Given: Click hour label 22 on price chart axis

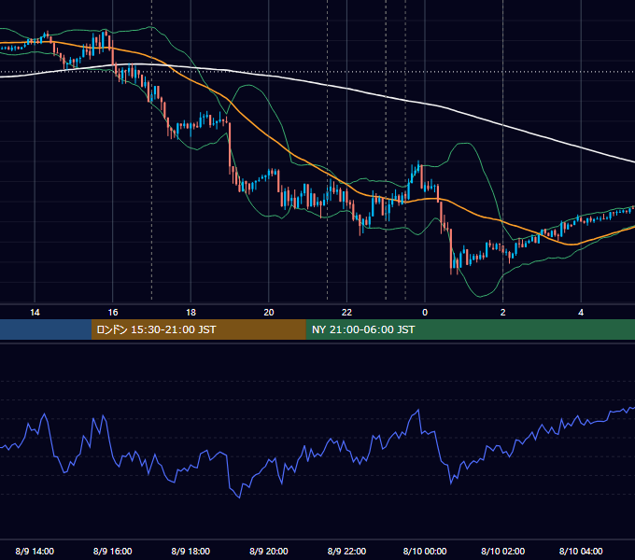Looking at the screenshot, I should coord(346,313).
